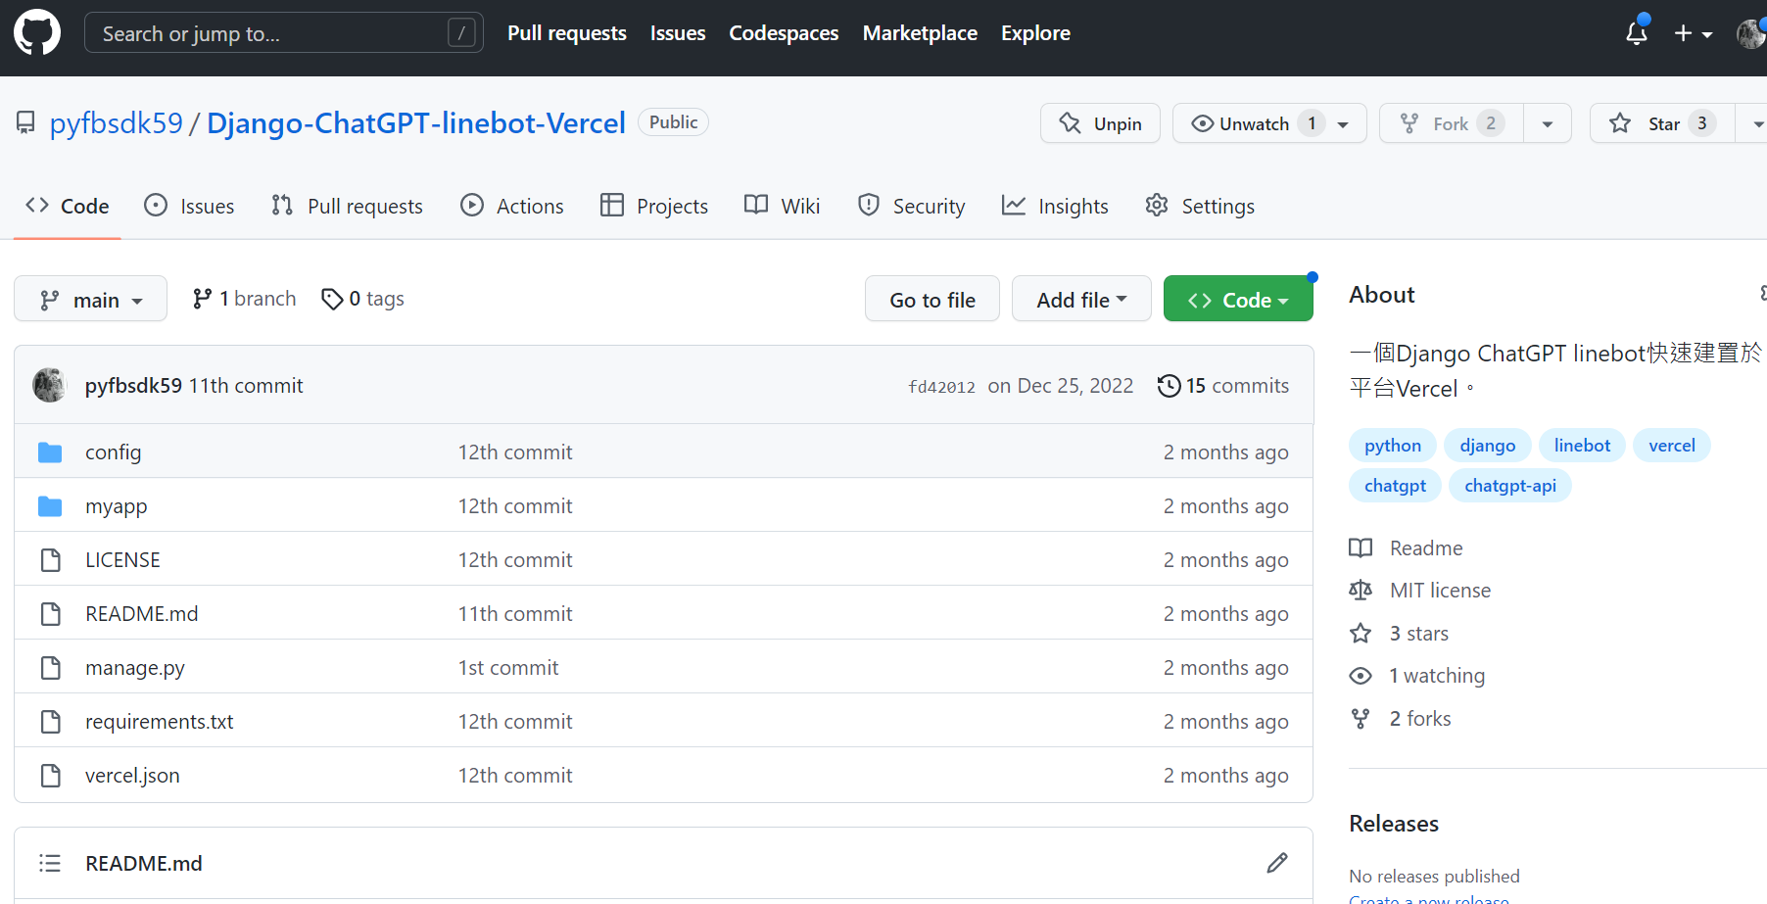Open the requirements.txt file
The image size is (1767, 904).
160,722
